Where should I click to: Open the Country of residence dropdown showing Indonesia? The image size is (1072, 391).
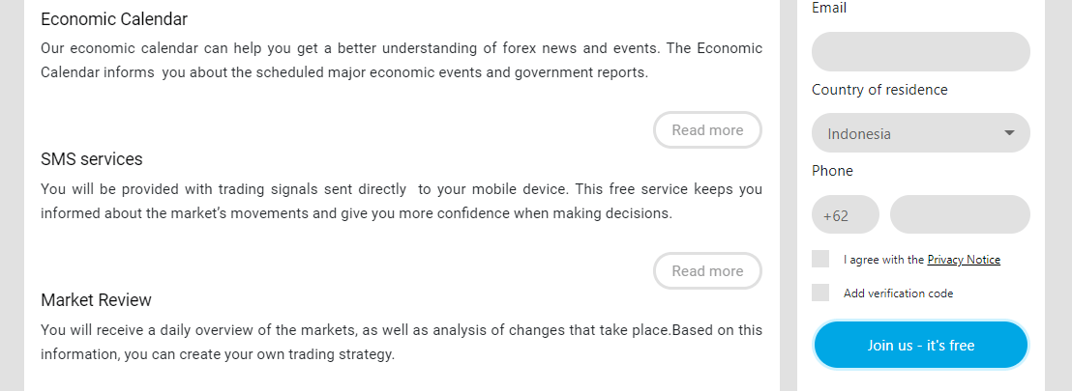point(920,133)
